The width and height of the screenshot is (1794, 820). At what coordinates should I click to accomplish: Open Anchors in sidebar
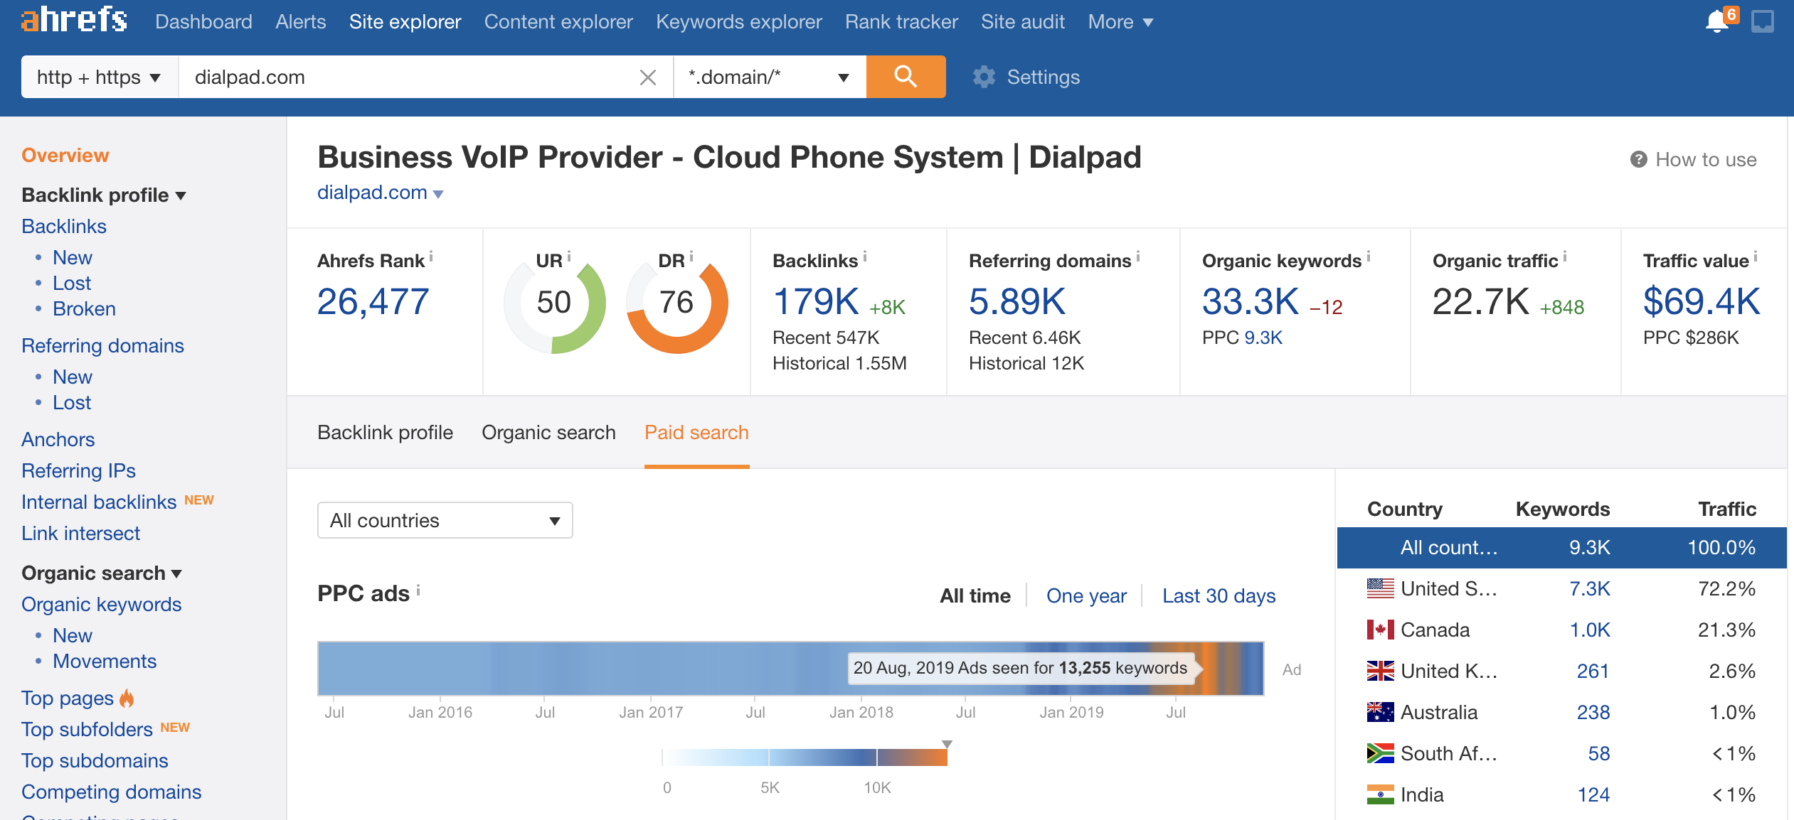pos(58,439)
